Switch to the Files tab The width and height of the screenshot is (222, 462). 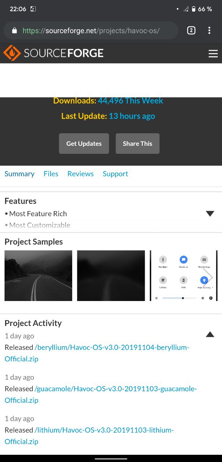pyautogui.click(x=51, y=174)
